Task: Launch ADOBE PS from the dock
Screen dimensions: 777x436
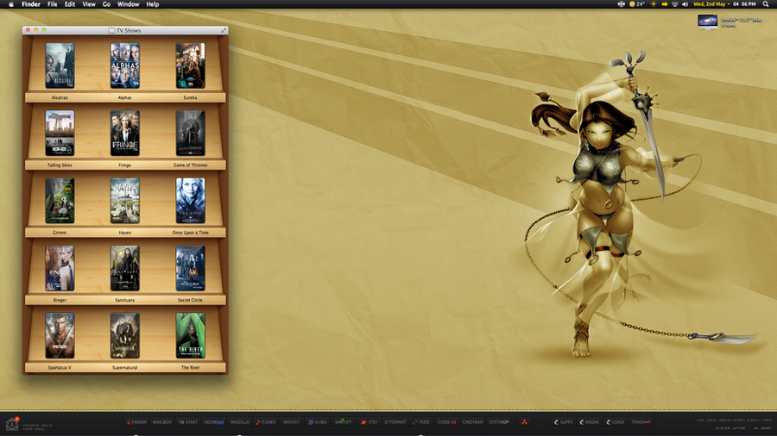Action: (x=213, y=422)
